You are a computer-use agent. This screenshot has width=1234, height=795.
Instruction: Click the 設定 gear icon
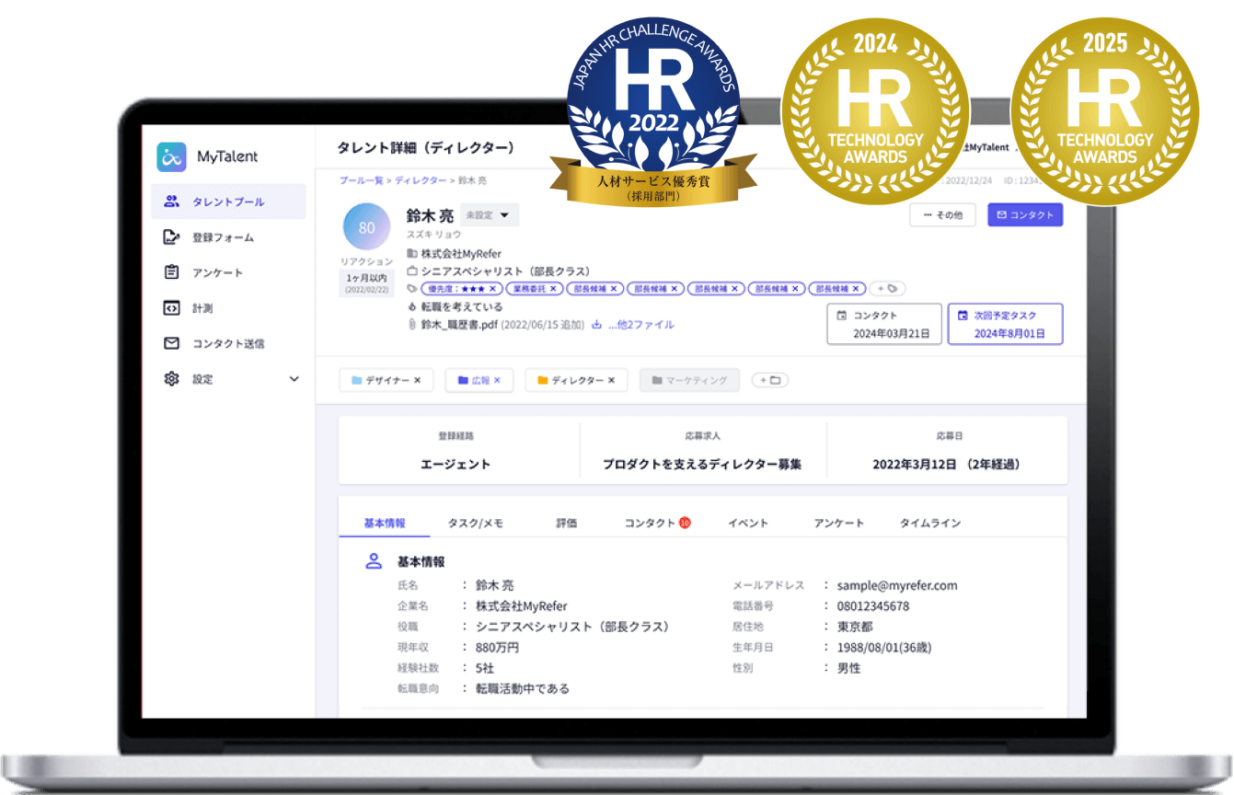click(x=171, y=379)
